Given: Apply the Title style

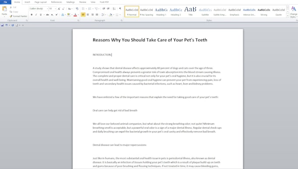Looking at the screenshot, I should click(190, 11).
